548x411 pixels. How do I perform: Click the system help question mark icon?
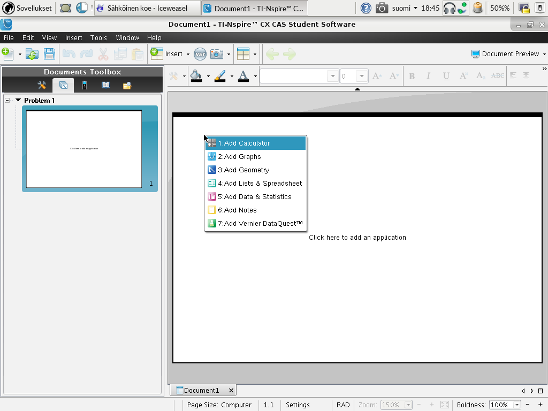point(366,8)
